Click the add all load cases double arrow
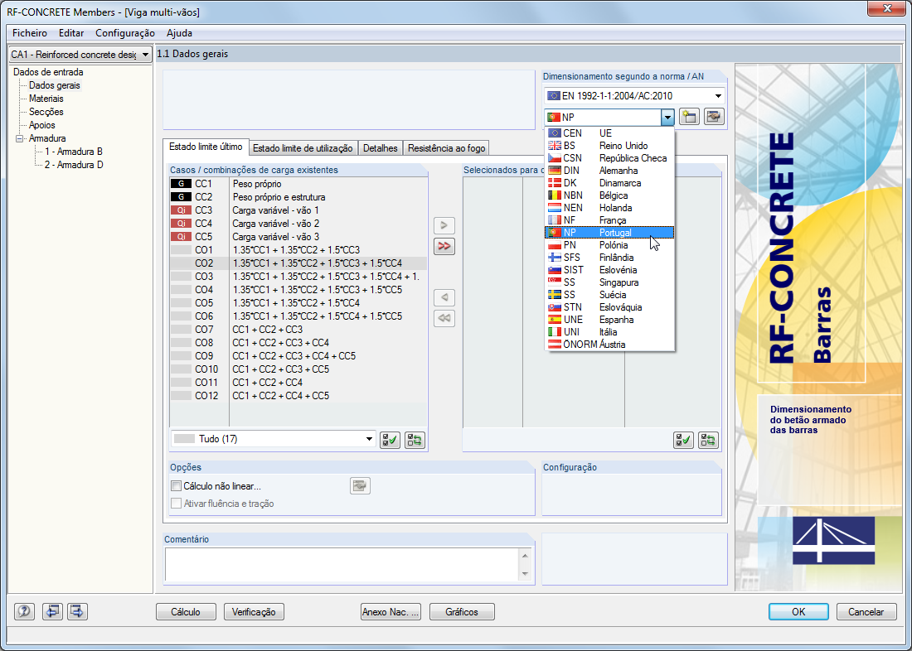The image size is (912, 651). coord(444,247)
